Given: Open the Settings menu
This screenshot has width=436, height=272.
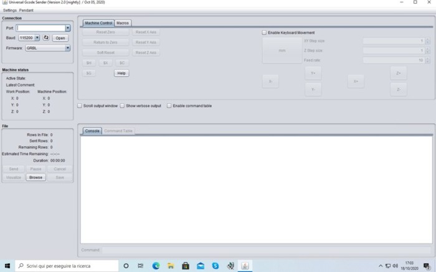Looking at the screenshot, I should click(9, 11).
